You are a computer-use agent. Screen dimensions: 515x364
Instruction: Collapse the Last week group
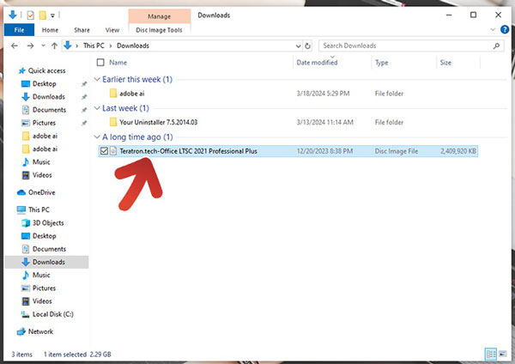tap(97, 108)
